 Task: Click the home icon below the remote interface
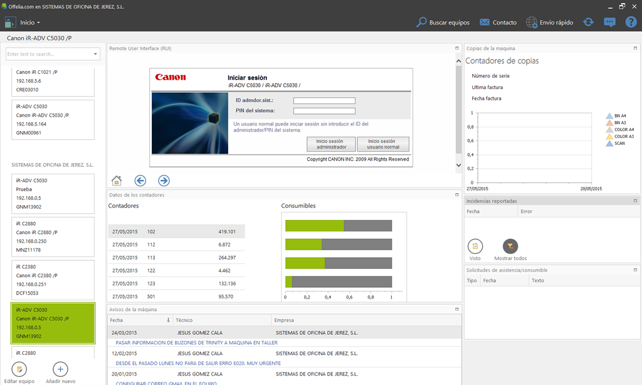[x=117, y=180]
